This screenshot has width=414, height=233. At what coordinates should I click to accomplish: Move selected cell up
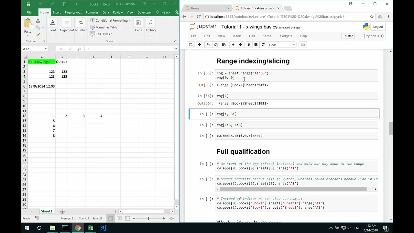point(233,45)
